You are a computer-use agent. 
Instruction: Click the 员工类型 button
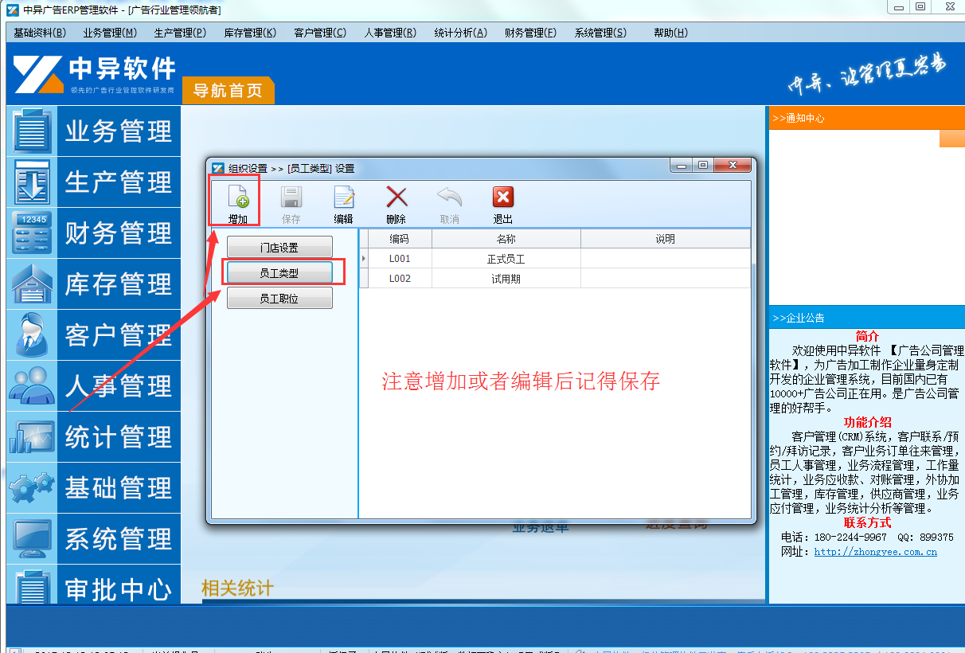279,272
